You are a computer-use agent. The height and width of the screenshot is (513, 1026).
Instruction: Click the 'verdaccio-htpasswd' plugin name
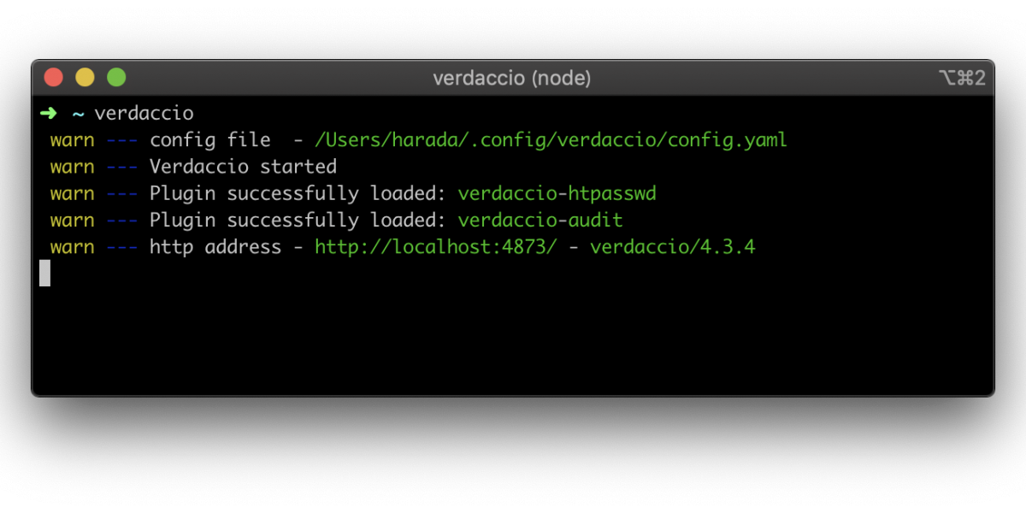557,193
